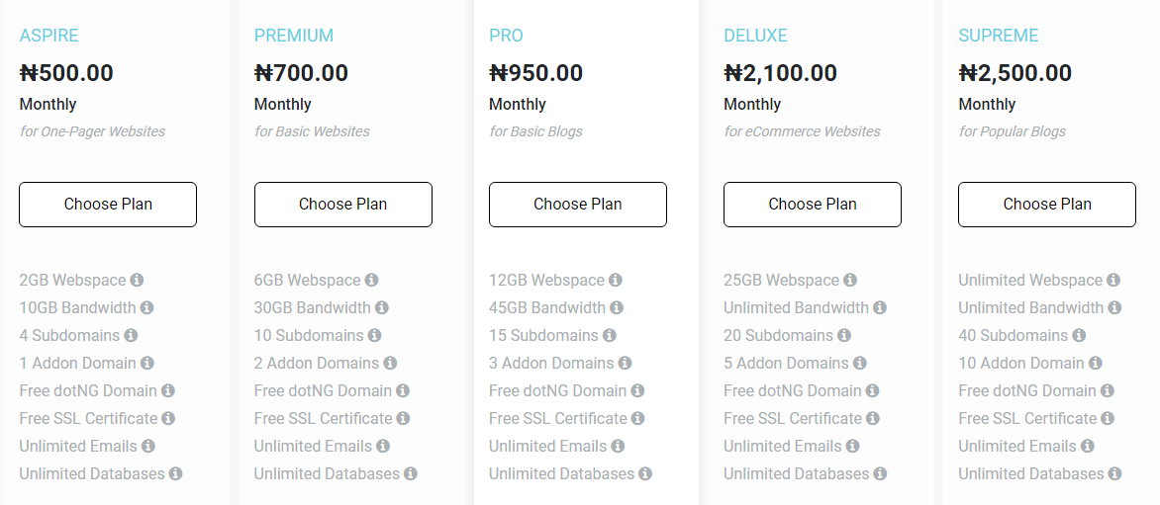This screenshot has width=1160, height=505.
Task: Show info for Unlimited Webspace in Supreme
Action: 1113,280
